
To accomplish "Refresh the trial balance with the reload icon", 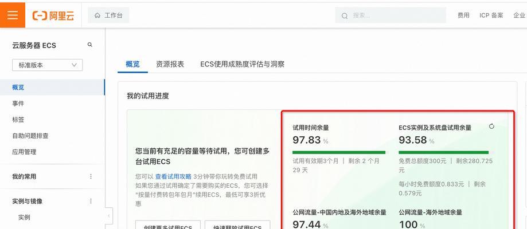I will (491, 127).
